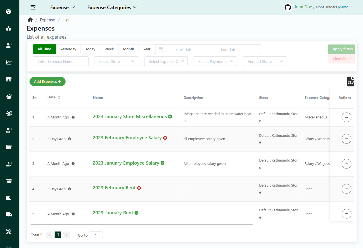Click the previous page arrow
The image size is (363, 248).
pyautogui.click(x=50, y=235)
